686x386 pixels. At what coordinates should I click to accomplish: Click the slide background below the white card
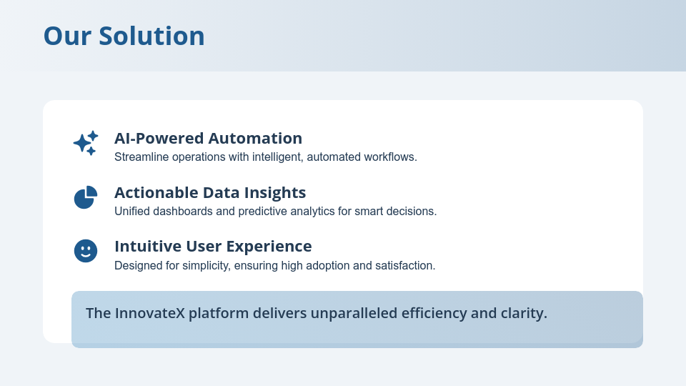coord(343,366)
